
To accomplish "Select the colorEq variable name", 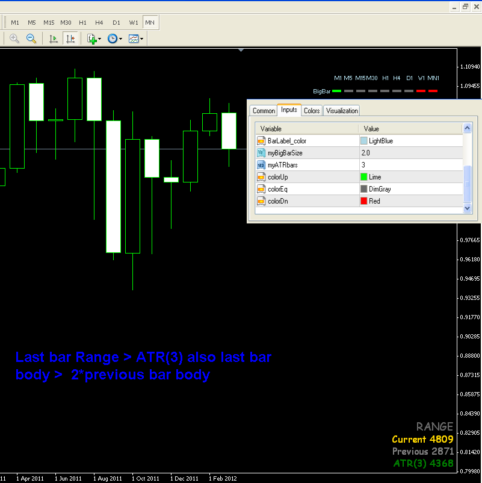I will tap(277, 189).
